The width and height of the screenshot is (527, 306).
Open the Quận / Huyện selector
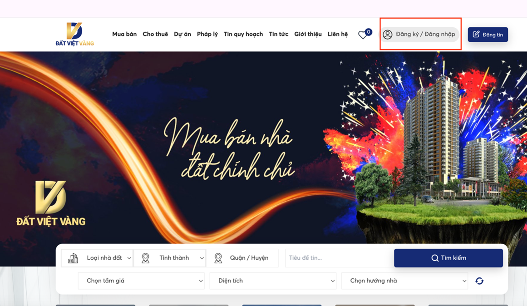242,258
